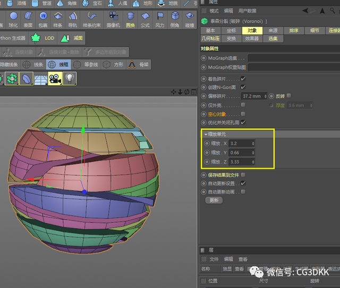This screenshot has height=288, width=340.
Task: Apply the 置换 (Displacer) deformer
Action: 130,20
